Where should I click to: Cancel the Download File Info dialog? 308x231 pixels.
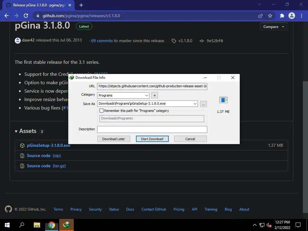[x=190, y=139]
